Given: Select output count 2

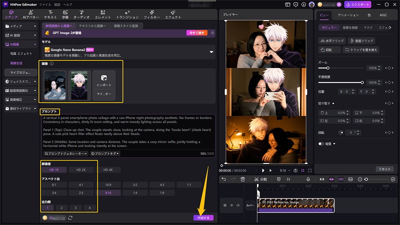Looking at the screenshot, I should coord(61,207).
